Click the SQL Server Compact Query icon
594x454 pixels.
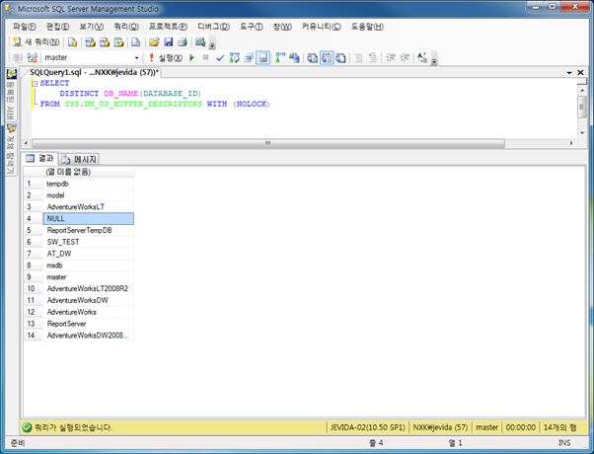pos(135,42)
